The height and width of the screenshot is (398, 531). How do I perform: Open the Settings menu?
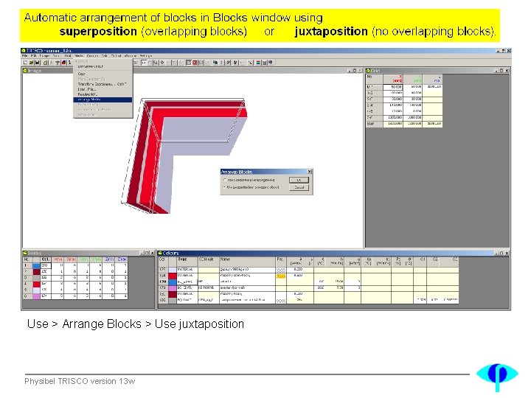coord(146,56)
